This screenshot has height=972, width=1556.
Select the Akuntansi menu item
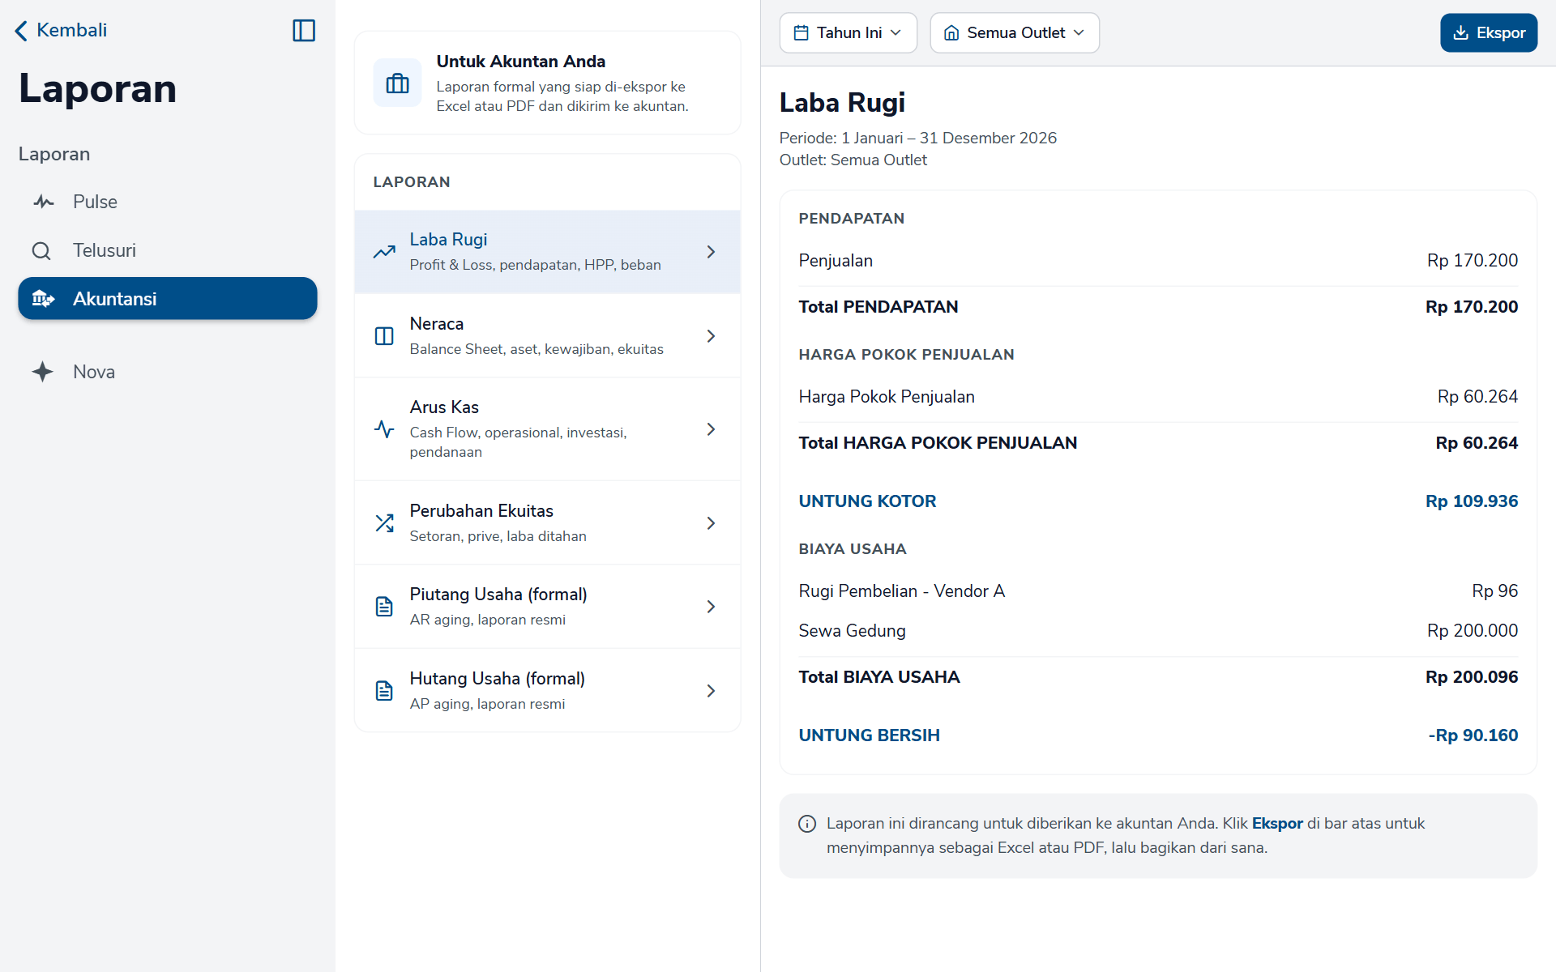(168, 299)
